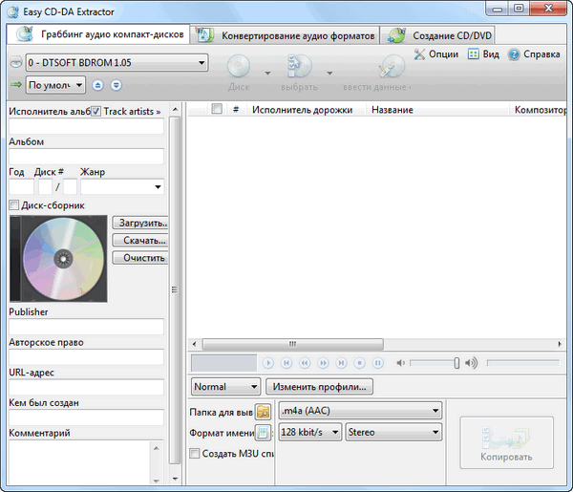
Task: Check the Создать M3U checkbox
Action: tap(195, 453)
